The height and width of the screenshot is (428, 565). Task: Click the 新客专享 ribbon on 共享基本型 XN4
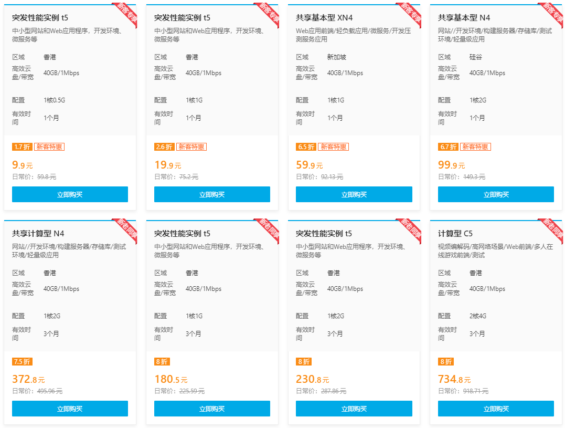tap(410, 13)
